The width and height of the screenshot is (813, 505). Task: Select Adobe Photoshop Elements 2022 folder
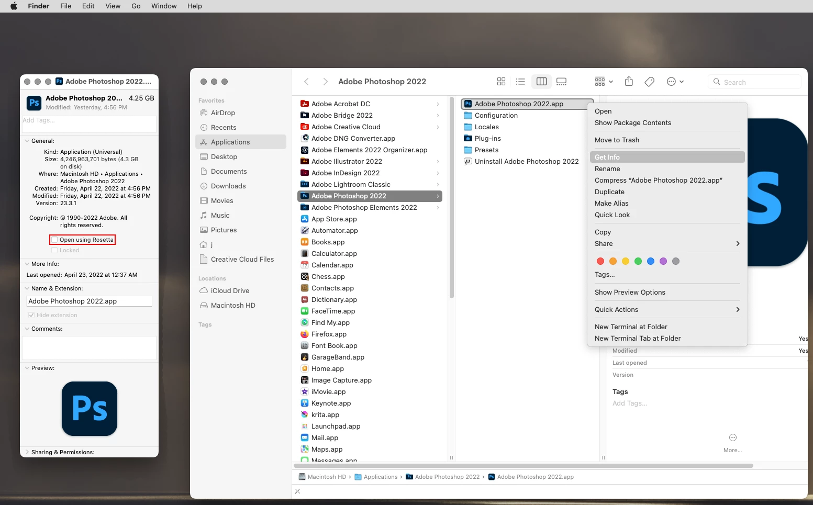pos(370,207)
